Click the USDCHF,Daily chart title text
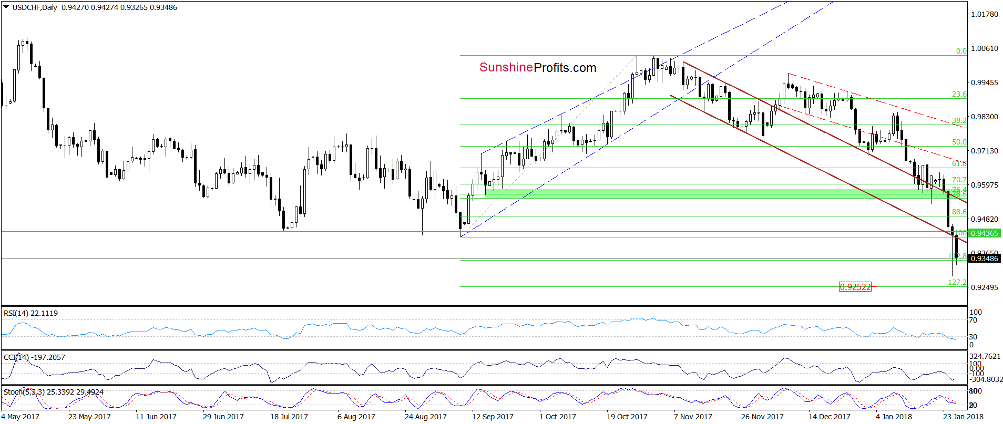This screenshot has height=424, width=1003. (35, 7)
